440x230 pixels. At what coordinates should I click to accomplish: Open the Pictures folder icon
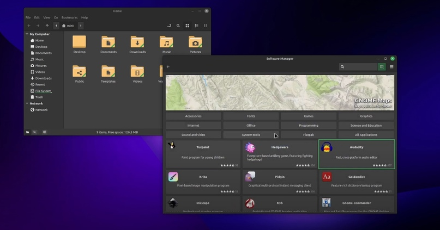point(195,43)
